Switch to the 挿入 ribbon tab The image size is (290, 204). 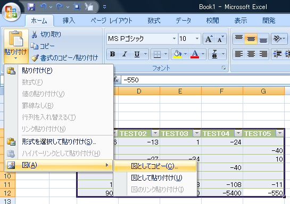pyautogui.click(x=69, y=21)
